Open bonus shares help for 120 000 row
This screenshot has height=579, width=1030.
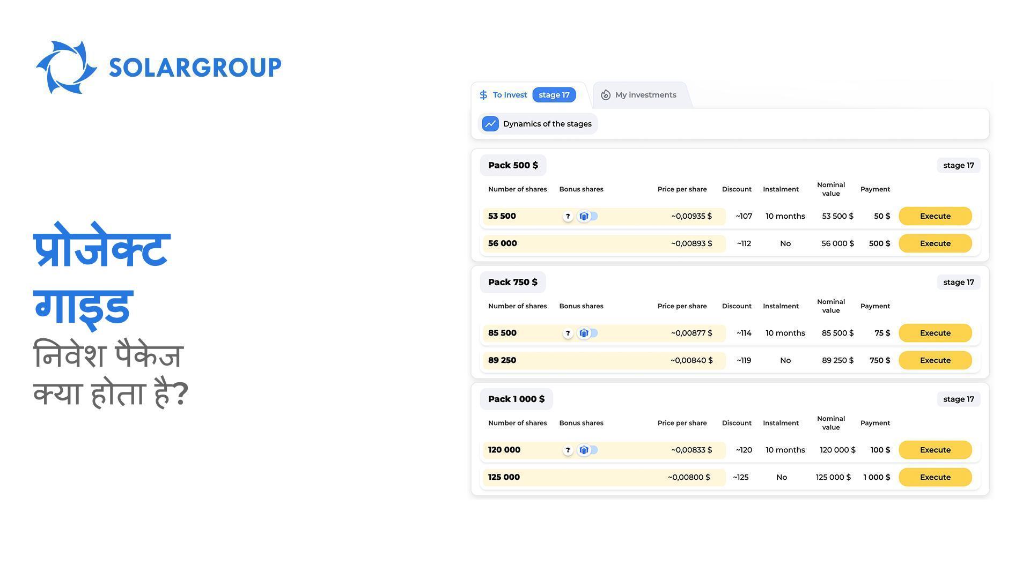(x=568, y=450)
